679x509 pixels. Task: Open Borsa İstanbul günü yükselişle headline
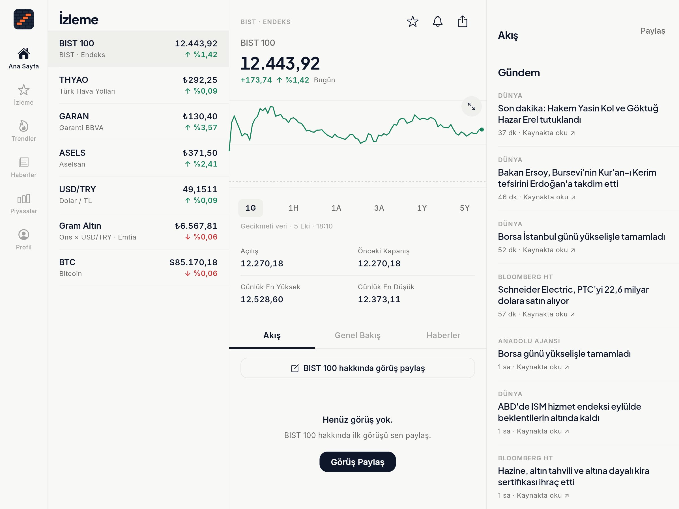coord(581,237)
